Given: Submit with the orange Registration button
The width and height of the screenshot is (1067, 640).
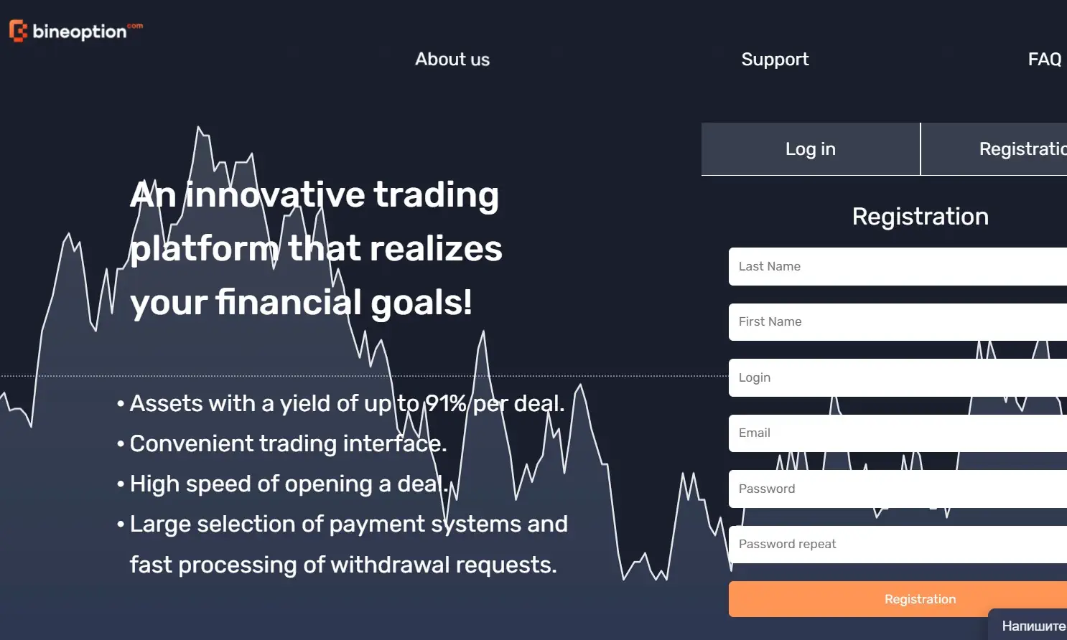Looking at the screenshot, I should tap(898, 599).
